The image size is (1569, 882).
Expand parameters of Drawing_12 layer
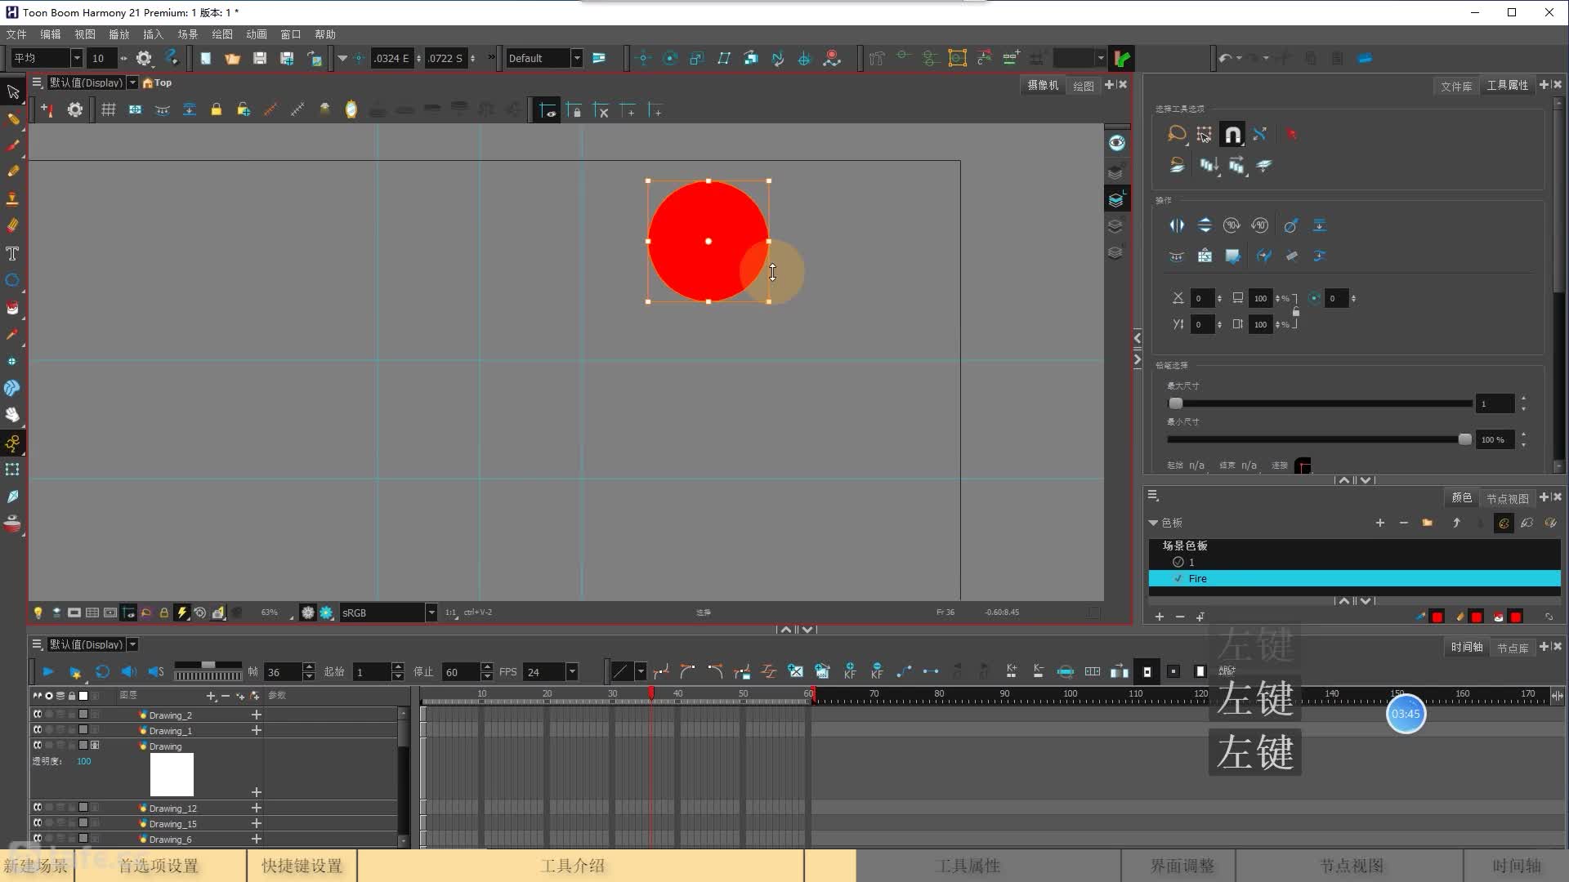coord(256,808)
